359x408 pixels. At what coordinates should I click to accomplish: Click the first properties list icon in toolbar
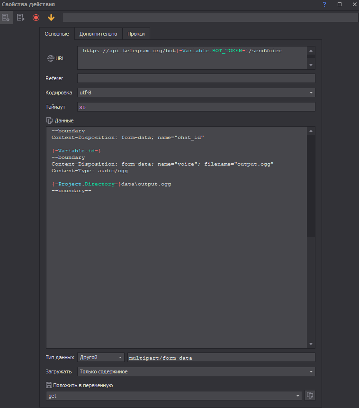coord(6,18)
